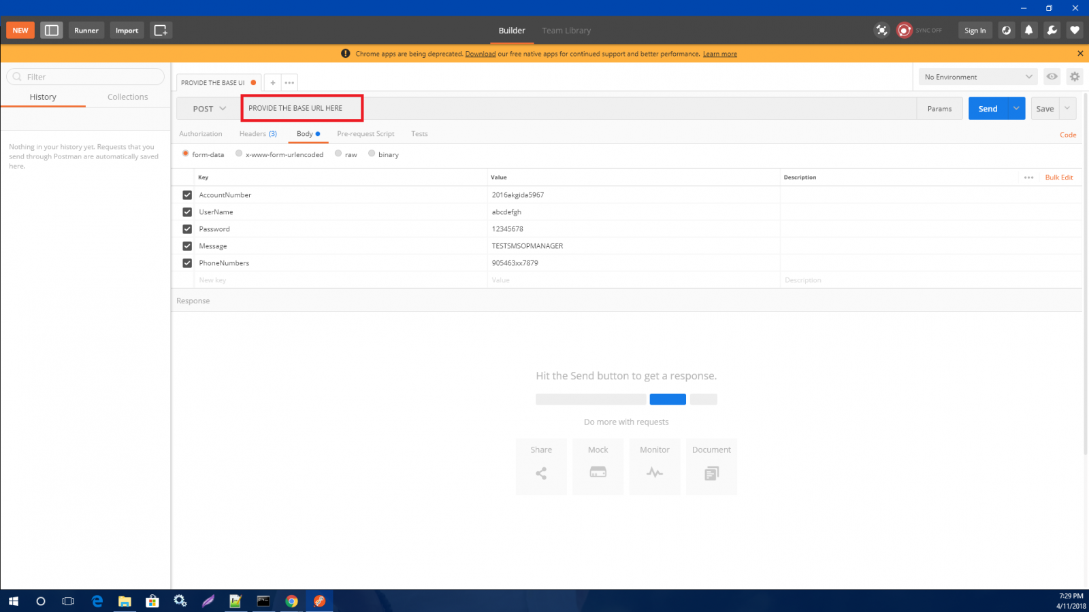
Task: Click the blue progress bar segment
Action: pos(668,399)
